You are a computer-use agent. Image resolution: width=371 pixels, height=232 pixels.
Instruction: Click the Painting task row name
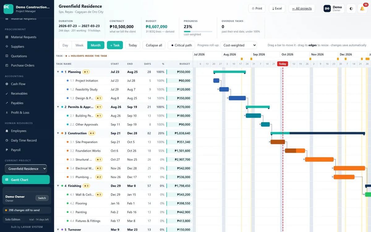pyautogui.click(x=81, y=212)
